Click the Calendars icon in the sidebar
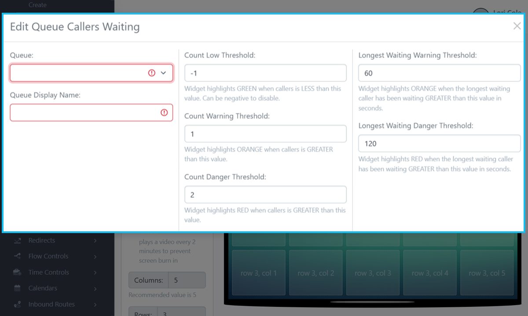 point(18,288)
